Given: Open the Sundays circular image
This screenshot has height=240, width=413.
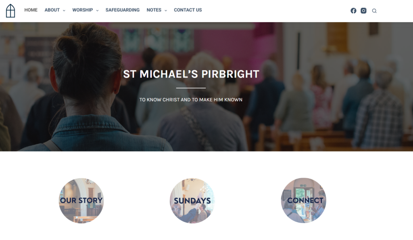Looking at the screenshot, I should click(192, 200).
